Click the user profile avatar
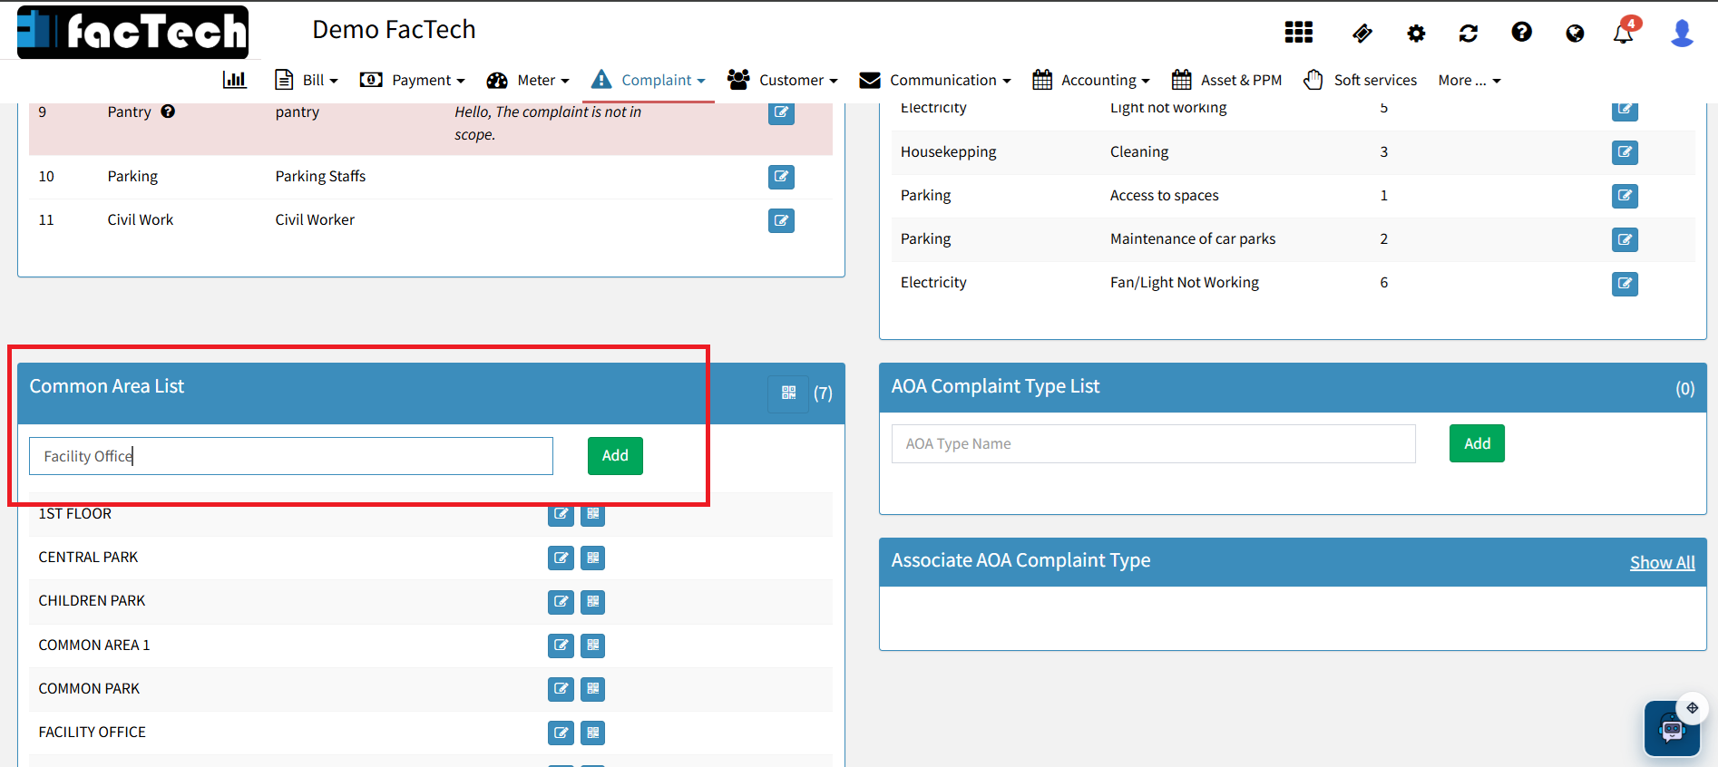This screenshot has width=1718, height=767. point(1682,34)
